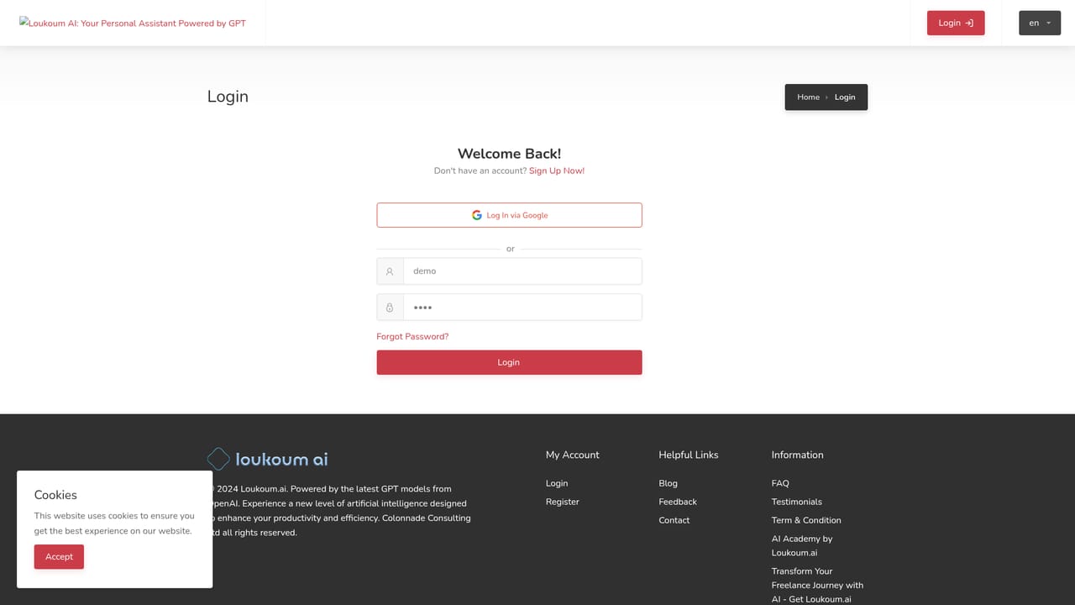
Task: Click the Loukoum AI header logo
Action: pos(133,23)
